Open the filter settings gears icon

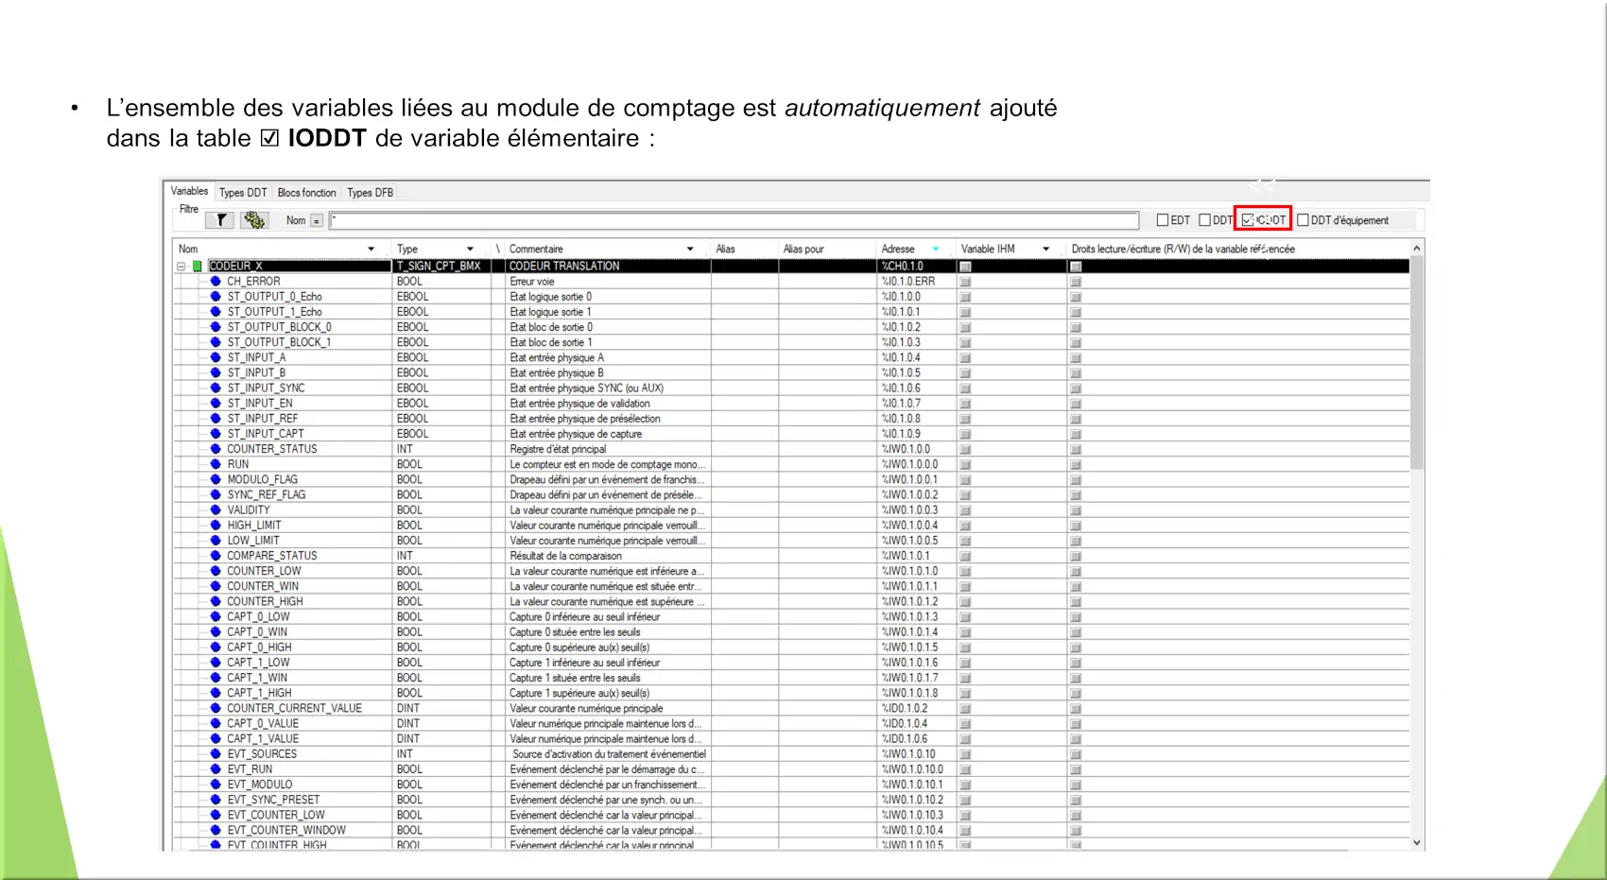[x=254, y=220]
